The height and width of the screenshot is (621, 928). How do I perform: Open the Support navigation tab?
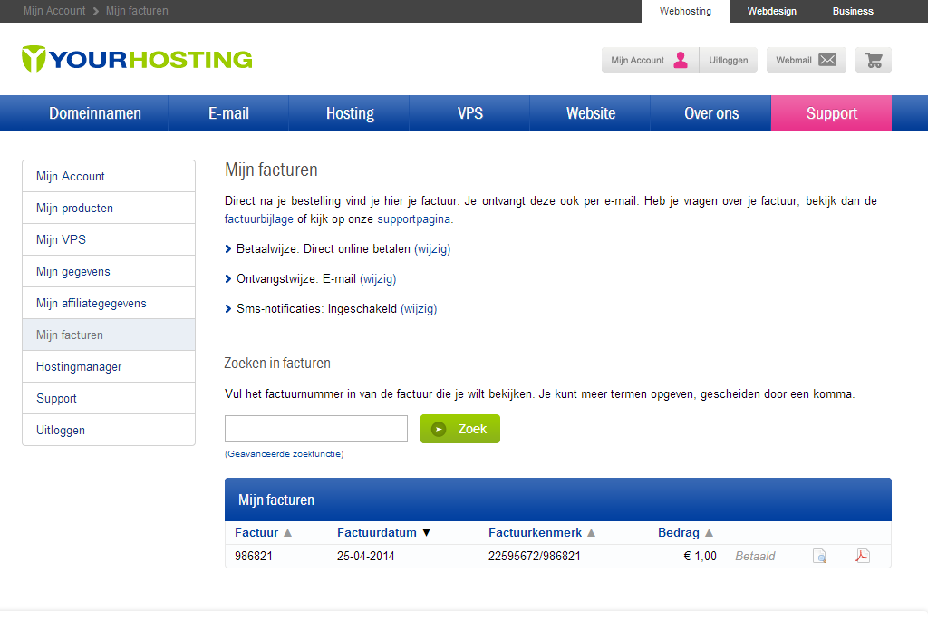[831, 113]
